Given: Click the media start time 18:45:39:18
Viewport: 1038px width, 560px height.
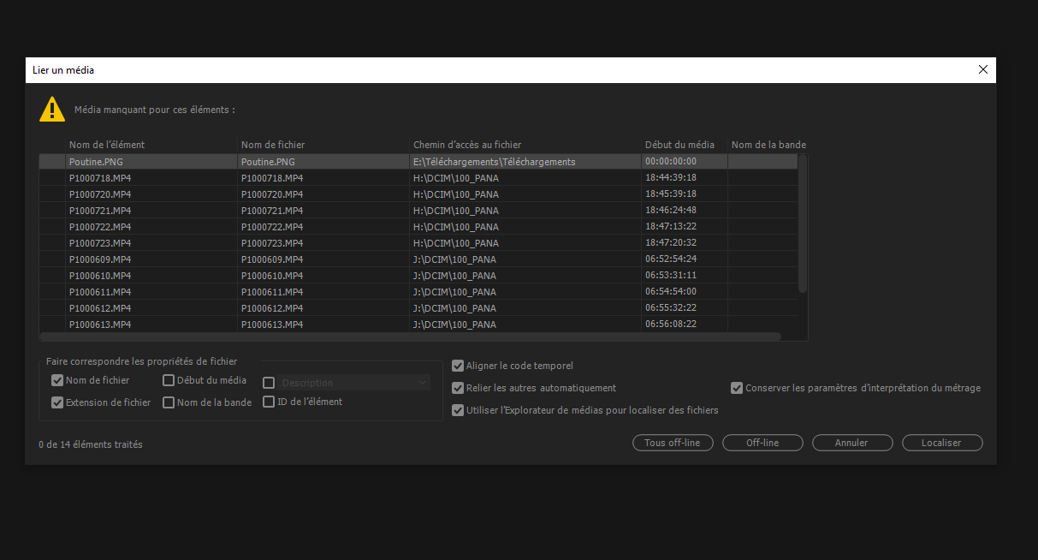Looking at the screenshot, I should 671,194.
